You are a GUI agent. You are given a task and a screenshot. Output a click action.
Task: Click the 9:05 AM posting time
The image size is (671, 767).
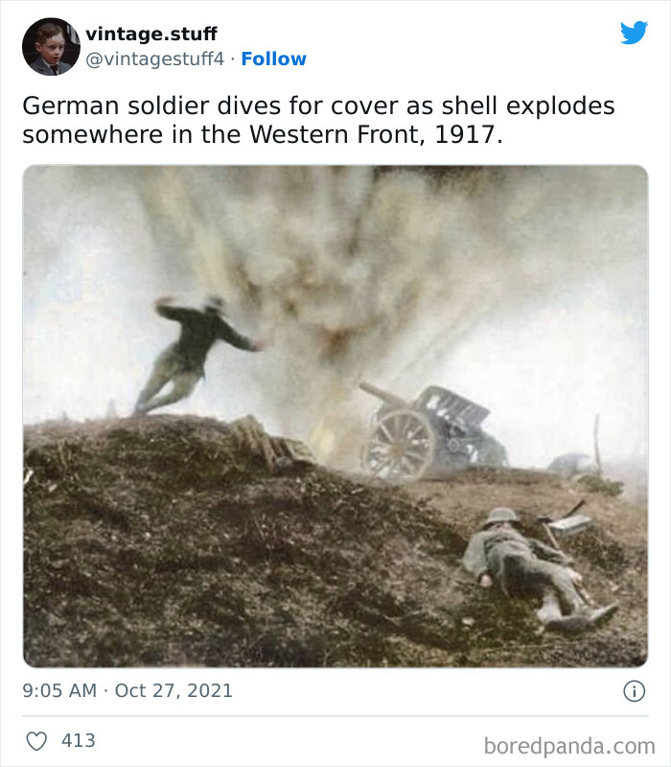pos(59,690)
